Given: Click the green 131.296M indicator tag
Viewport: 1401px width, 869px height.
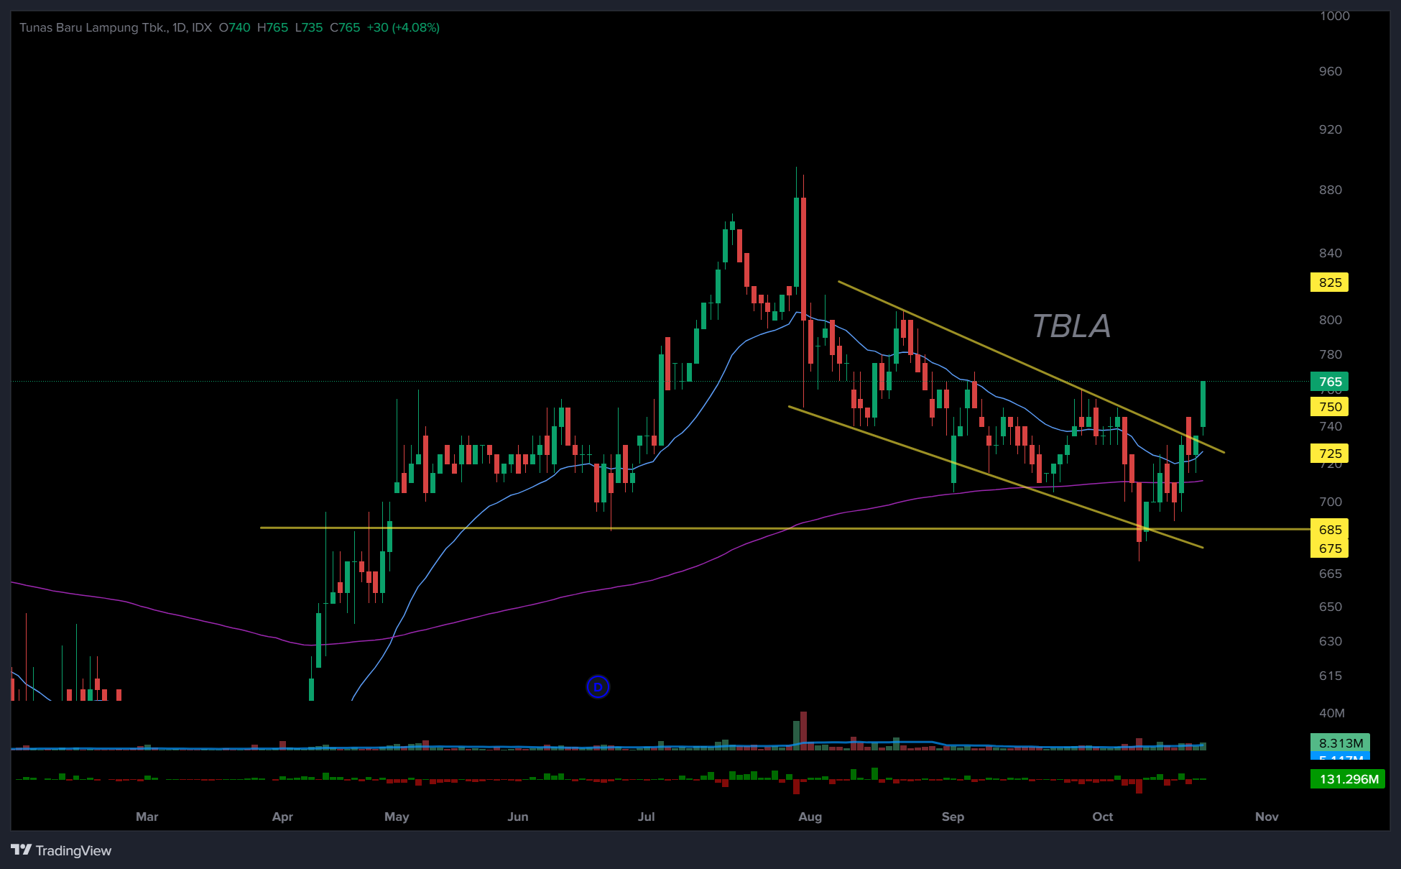Looking at the screenshot, I should point(1348,779).
